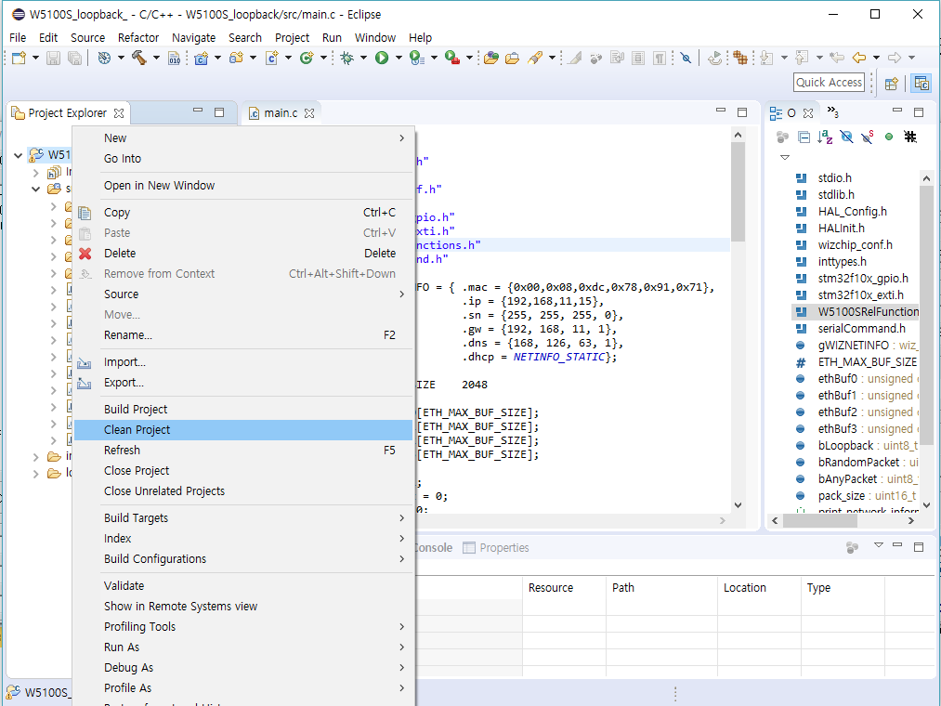941x706 pixels.
Task: Open the Outline view menu triangle
Action: (784, 157)
